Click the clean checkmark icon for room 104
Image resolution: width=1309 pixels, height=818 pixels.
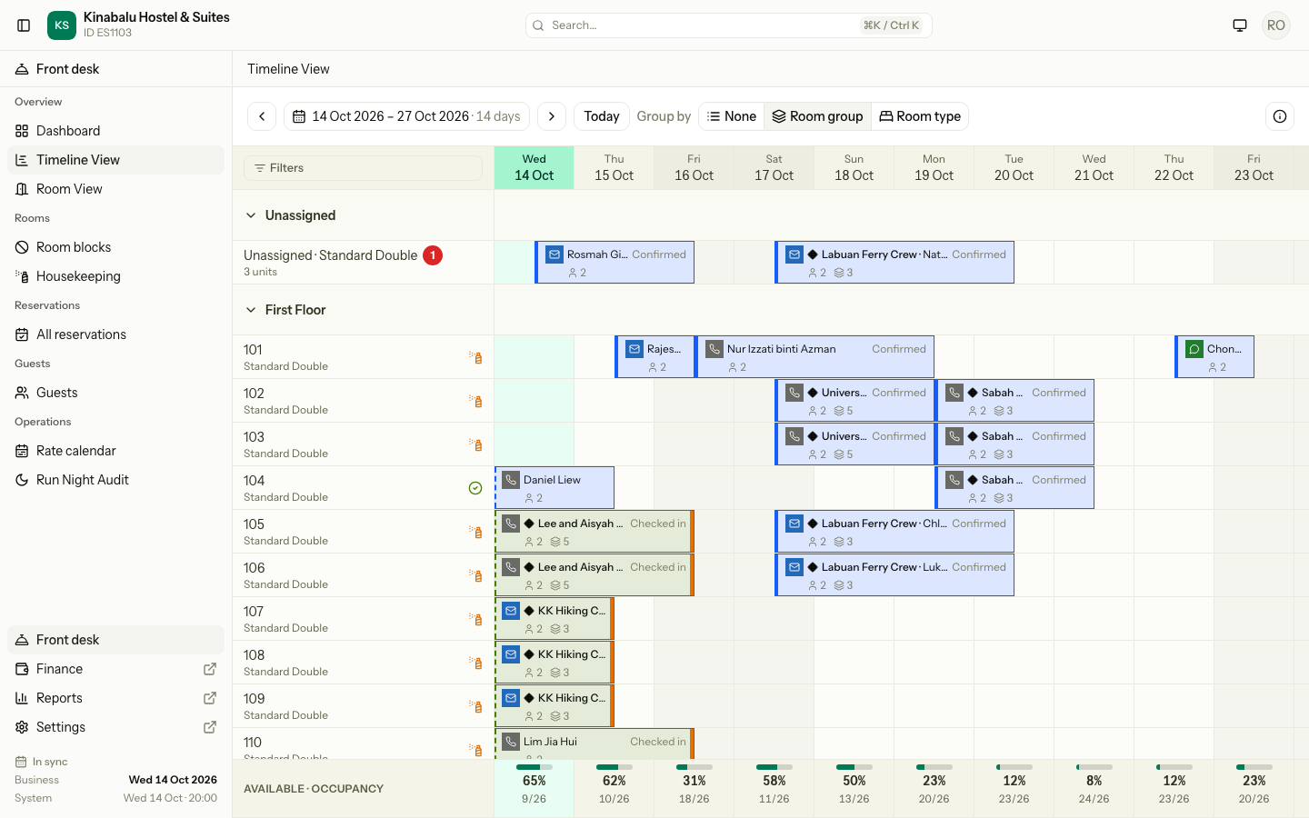pos(475,488)
